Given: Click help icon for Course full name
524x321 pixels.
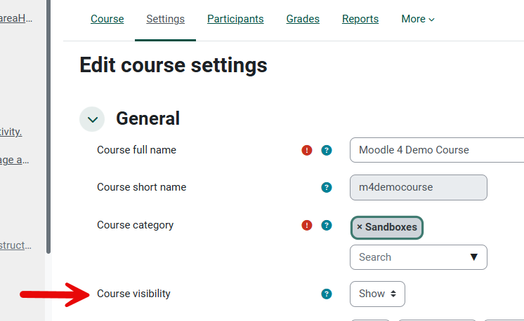Looking at the screenshot, I should pos(327,150).
